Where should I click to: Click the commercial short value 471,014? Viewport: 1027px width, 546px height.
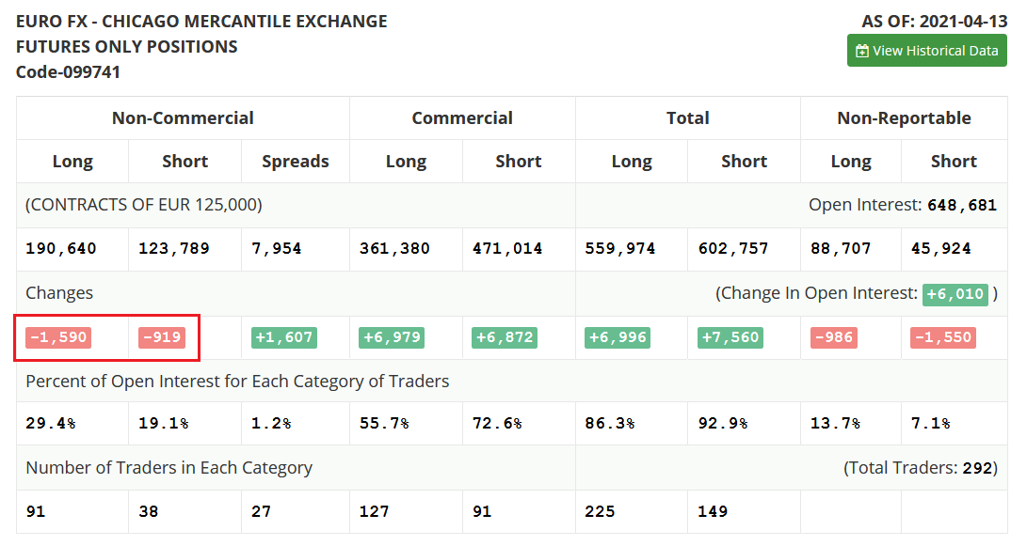507,248
